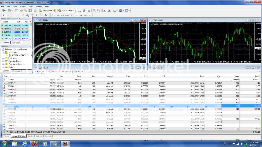262x147 pixels.
Task: Click the Zoom Out magnifier icon
Action: click(99, 11)
